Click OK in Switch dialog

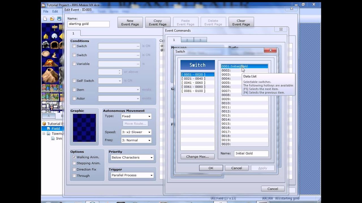pos(211,168)
